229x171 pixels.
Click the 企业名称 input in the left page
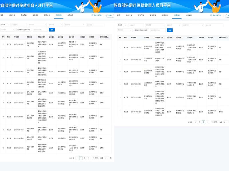coord(95,25)
